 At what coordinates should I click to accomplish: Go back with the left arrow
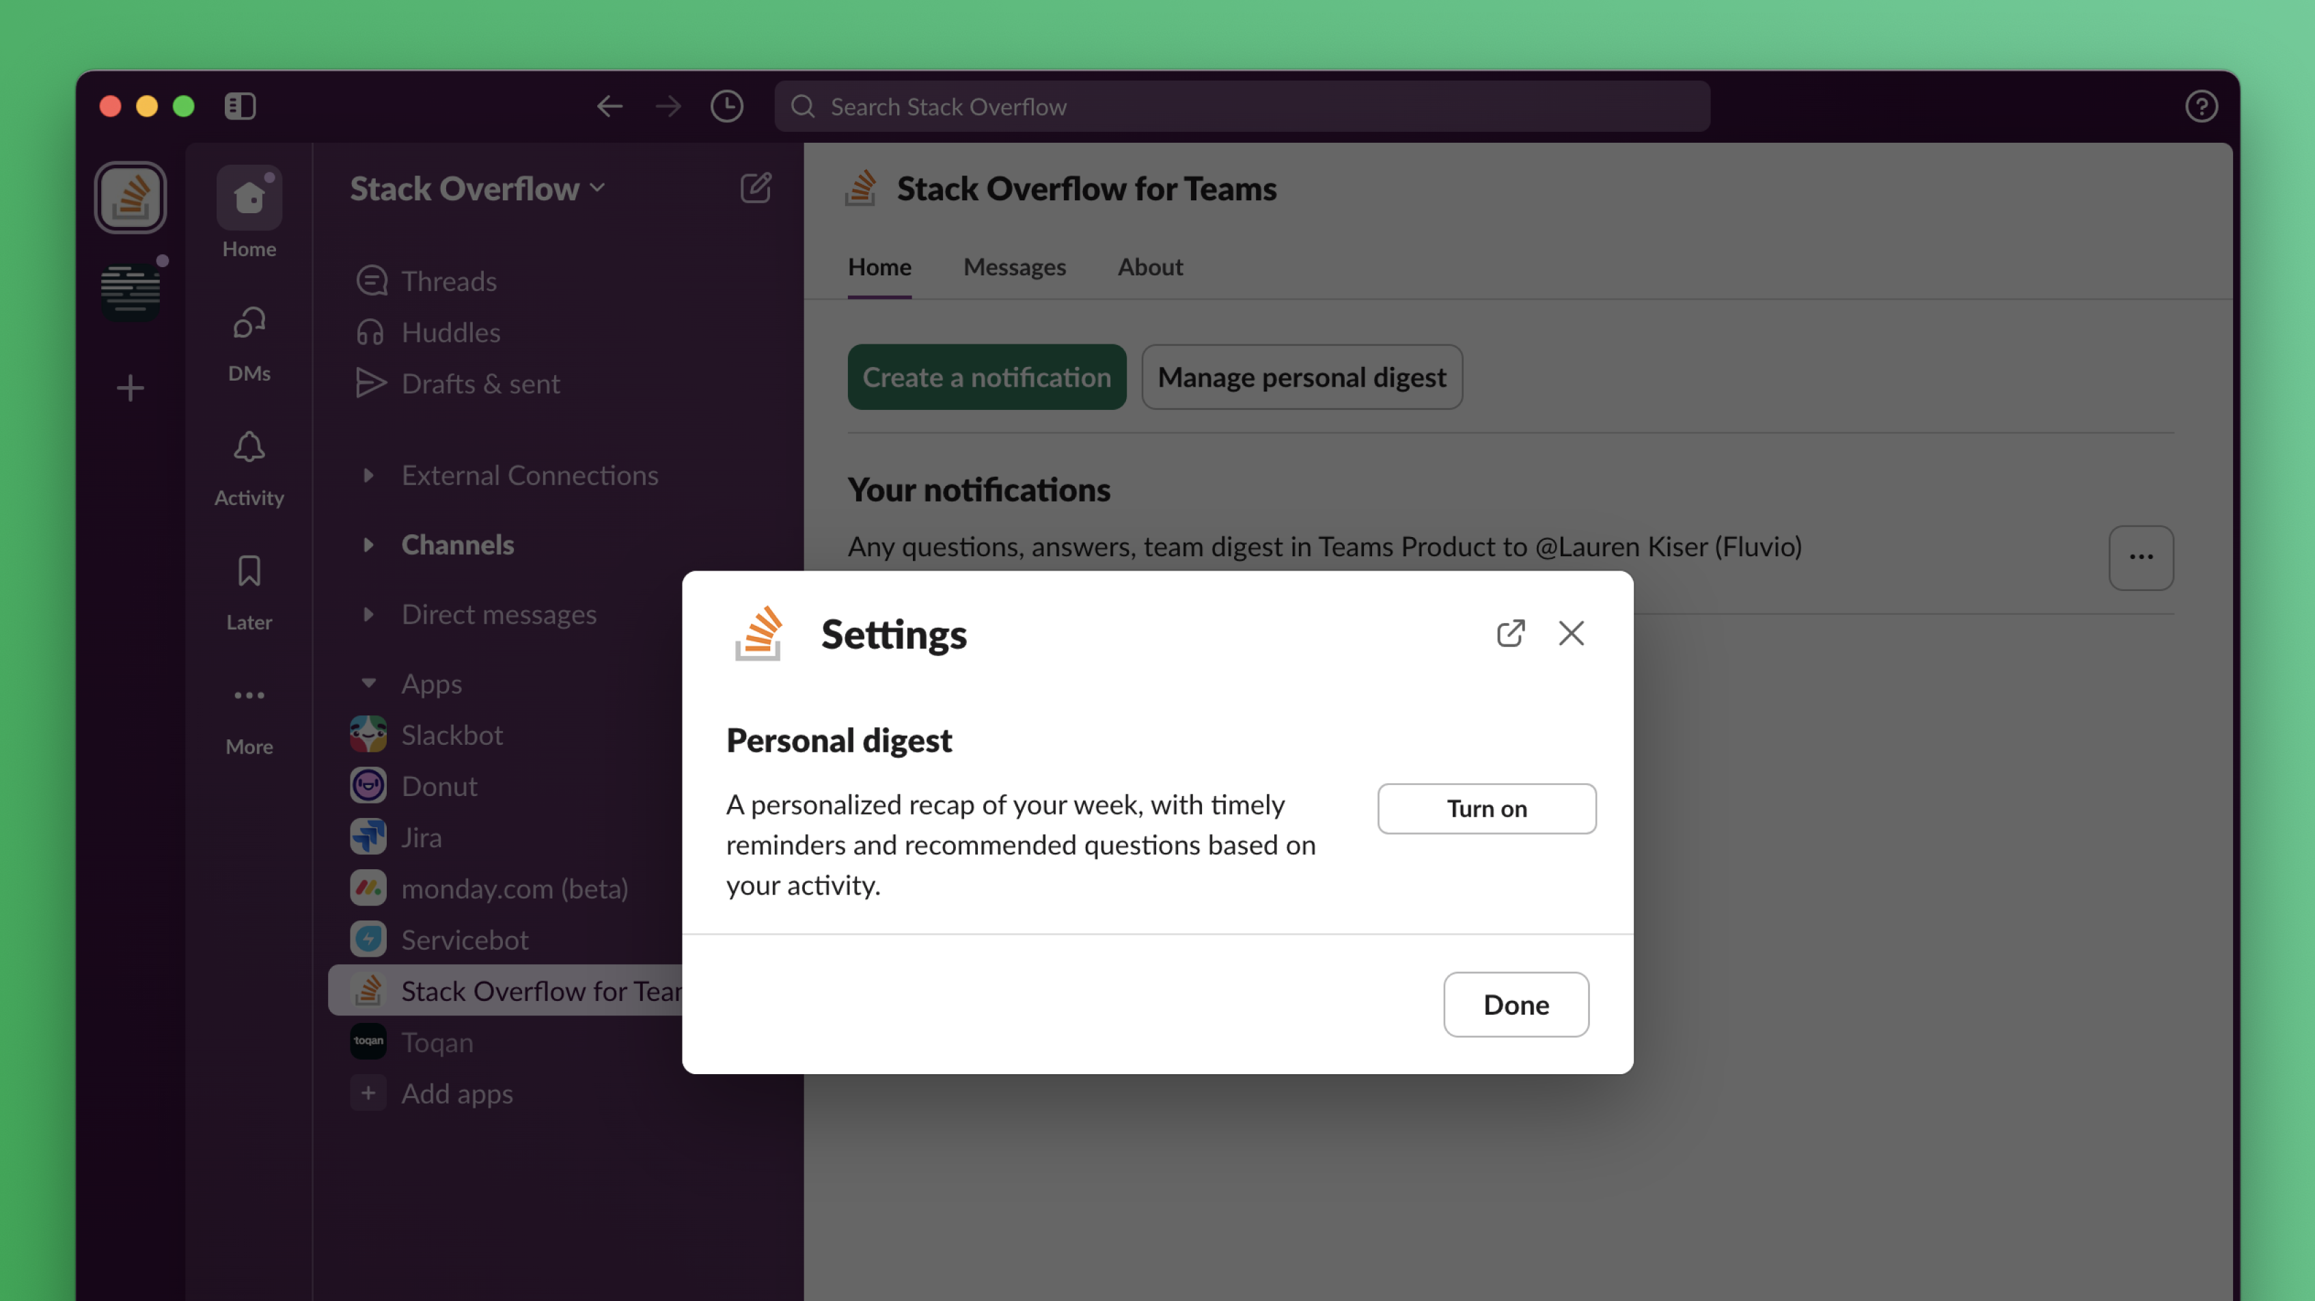click(x=609, y=106)
